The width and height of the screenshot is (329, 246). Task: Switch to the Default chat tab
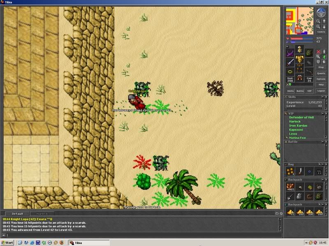[17, 214]
